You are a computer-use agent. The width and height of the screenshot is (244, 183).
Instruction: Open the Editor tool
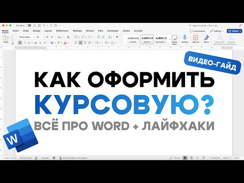(x=206, y=39)
